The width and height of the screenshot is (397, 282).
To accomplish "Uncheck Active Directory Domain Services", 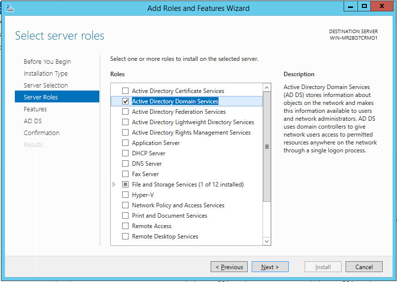I will (x=125, y=101).
